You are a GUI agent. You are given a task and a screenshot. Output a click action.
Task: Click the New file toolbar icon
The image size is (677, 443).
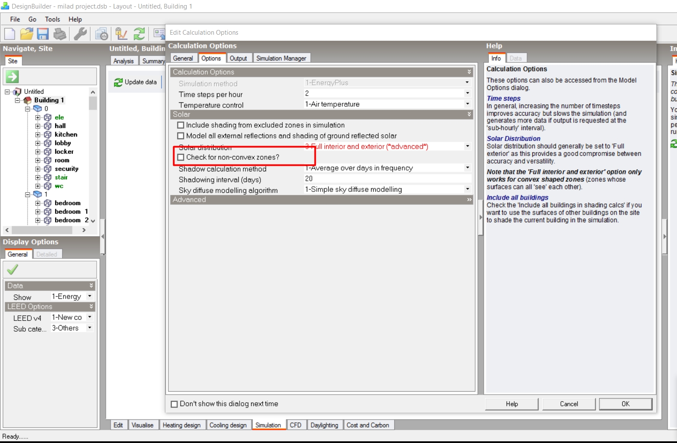coord(9,34)
